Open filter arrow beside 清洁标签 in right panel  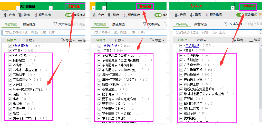click(232, 8)
